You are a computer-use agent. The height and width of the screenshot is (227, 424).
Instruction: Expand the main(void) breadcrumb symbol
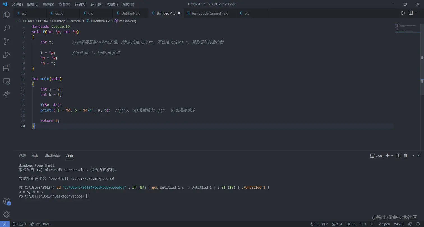coord(125,21)
